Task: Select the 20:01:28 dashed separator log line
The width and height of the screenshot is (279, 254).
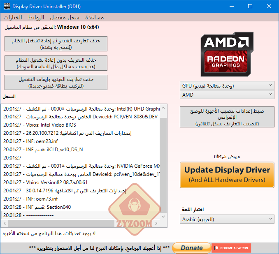Action: pyautogui.click(x=81, y=215)
